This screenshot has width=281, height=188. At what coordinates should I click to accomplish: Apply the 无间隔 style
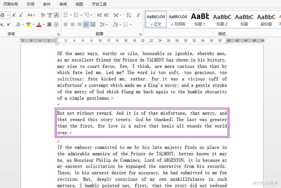click(178, 19)
